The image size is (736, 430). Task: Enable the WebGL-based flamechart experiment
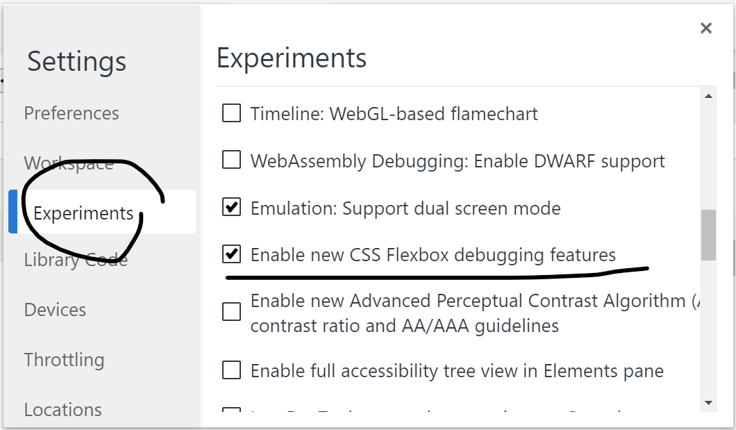[x=230, y=113]
